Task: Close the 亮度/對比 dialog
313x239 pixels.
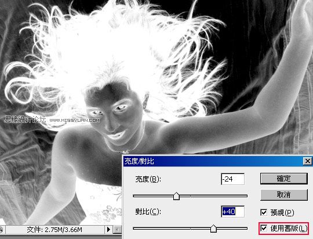Action: pos(307,161)
